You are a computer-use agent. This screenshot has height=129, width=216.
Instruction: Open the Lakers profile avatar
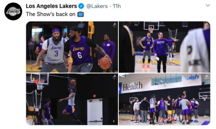click(13, 11)
